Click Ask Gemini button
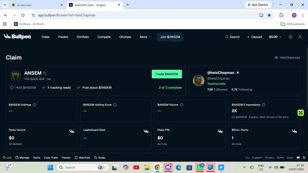308x173 pixels. 258,5
